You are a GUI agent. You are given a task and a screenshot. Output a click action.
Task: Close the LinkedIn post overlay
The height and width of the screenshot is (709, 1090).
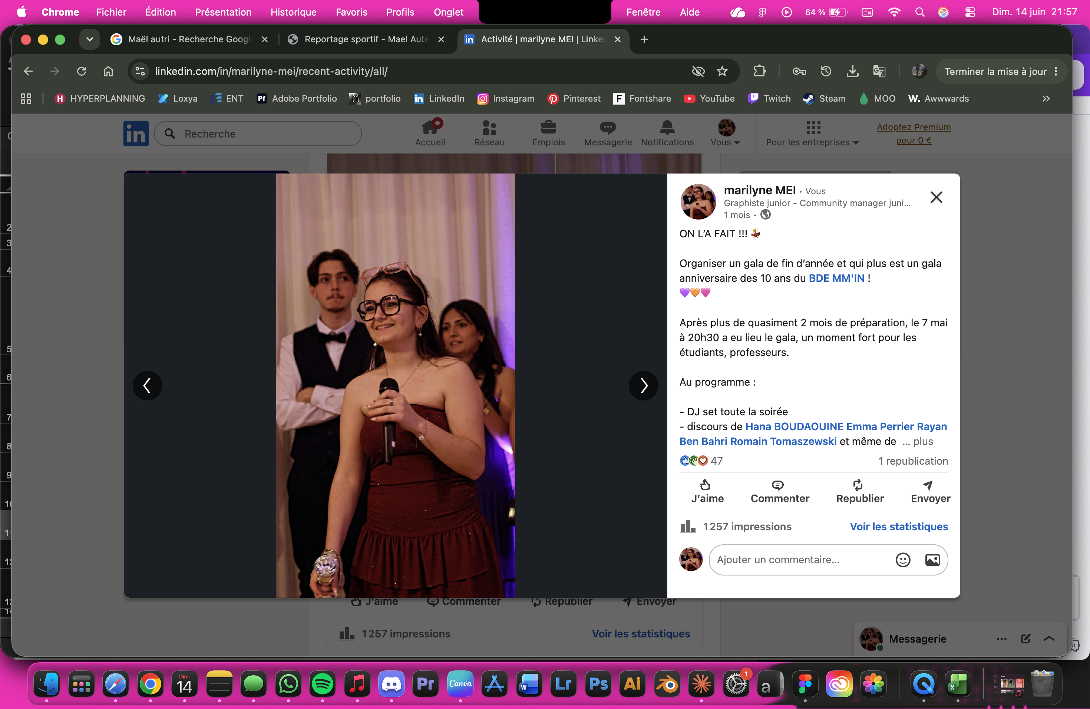(936, 197)
